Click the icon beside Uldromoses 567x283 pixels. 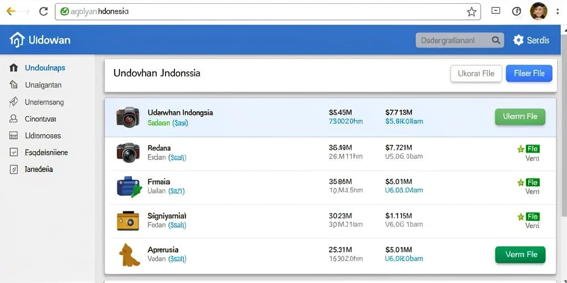click(x=13, y=136)
